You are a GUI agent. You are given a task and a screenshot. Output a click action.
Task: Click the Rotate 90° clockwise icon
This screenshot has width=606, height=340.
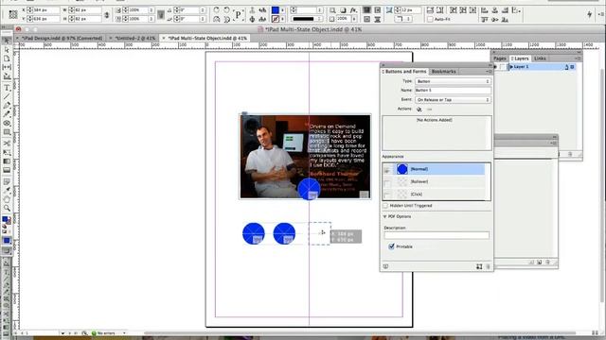pos(217,10)
